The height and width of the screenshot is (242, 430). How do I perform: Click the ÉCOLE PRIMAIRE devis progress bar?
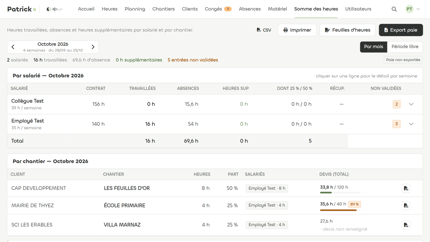click(340, 210)
